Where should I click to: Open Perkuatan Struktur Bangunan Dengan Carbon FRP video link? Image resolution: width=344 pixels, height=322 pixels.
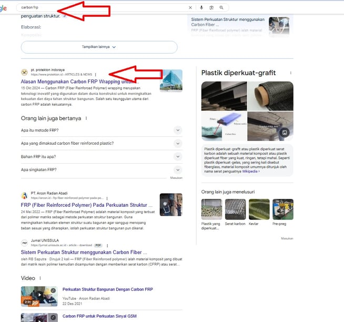[x=108, y=289]
